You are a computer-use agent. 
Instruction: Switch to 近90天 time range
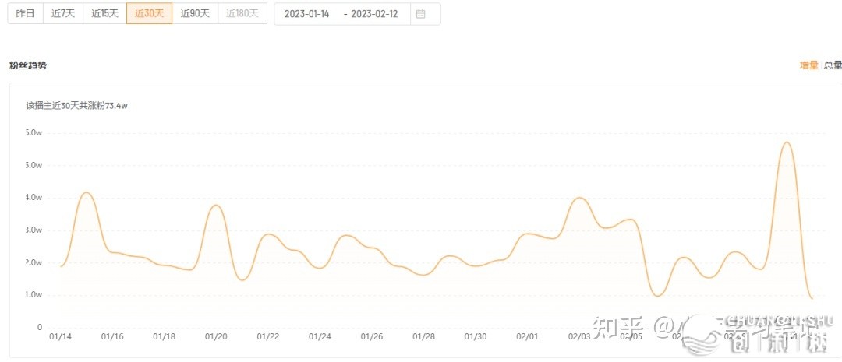tap(195, 14)
